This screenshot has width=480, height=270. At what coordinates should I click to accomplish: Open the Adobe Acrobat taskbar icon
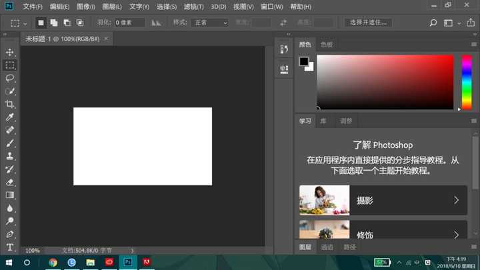tap(146, 263)
